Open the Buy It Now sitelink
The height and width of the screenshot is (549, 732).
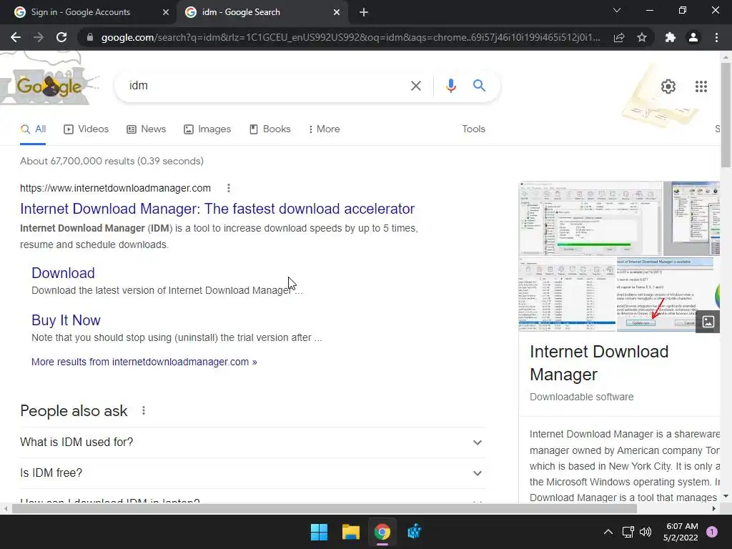(66, 320)
